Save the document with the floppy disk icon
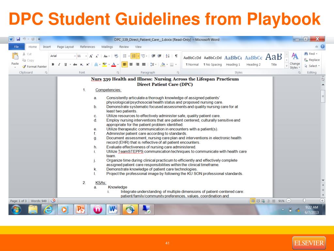 tap(18, 39)
